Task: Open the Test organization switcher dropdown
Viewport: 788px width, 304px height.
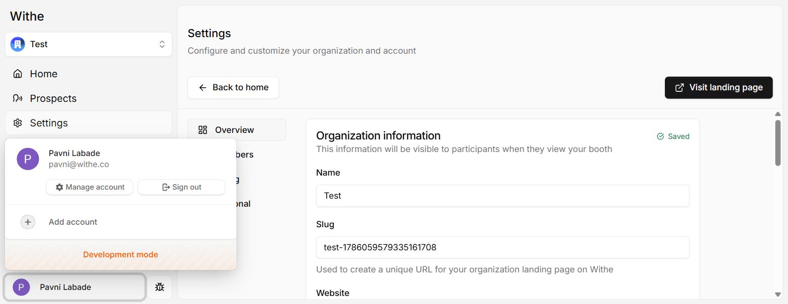Action: pyautogui.click(x=88, y=44)
